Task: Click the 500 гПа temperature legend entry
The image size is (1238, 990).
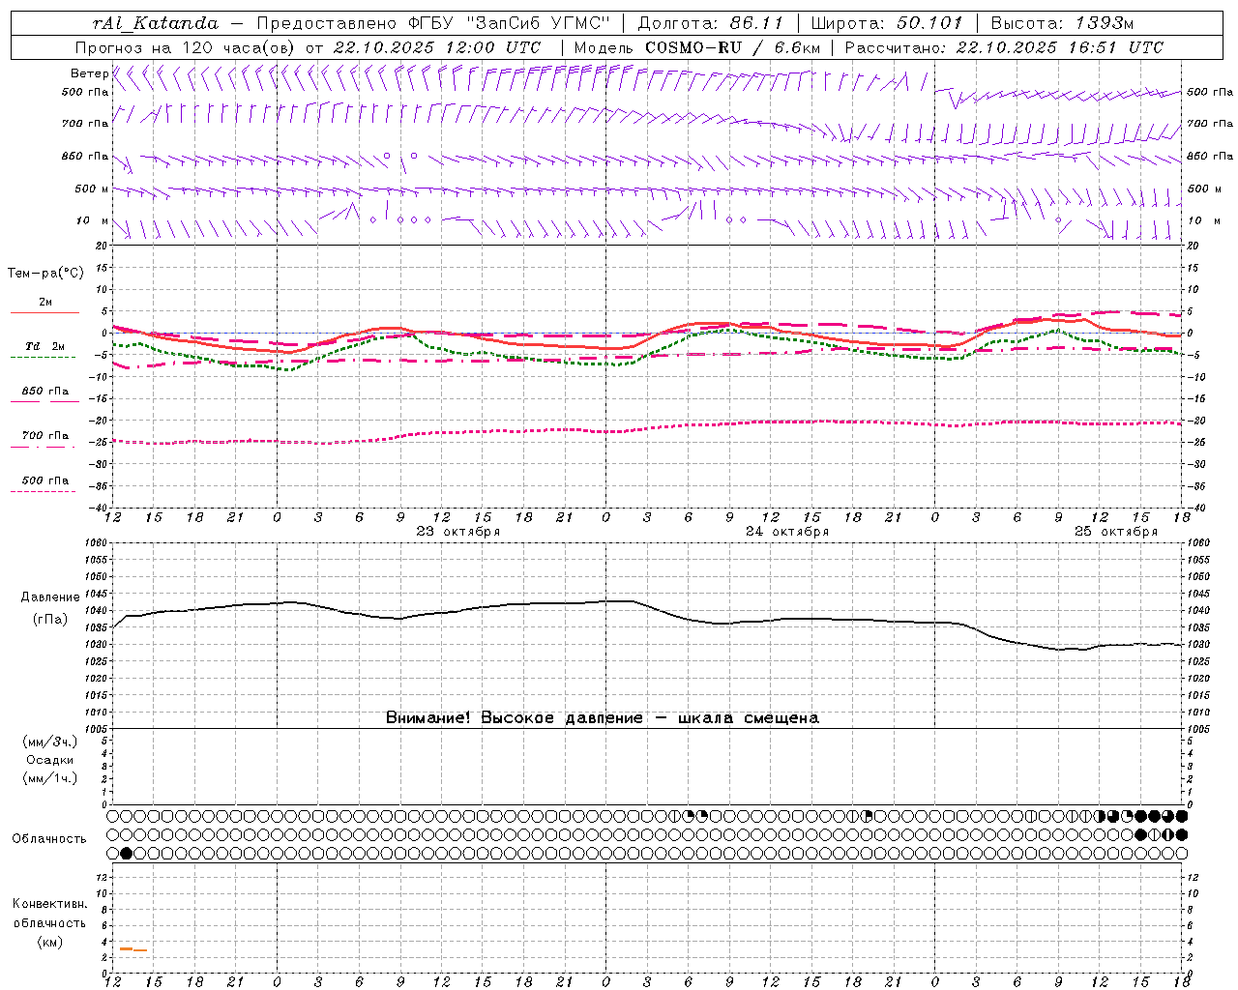Action: coord(45,480)
